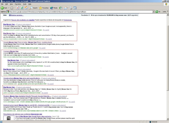This screenshot has width=169, height=123.
Task: Open Android rumor report Nexus One result
Action: point(26,105)
